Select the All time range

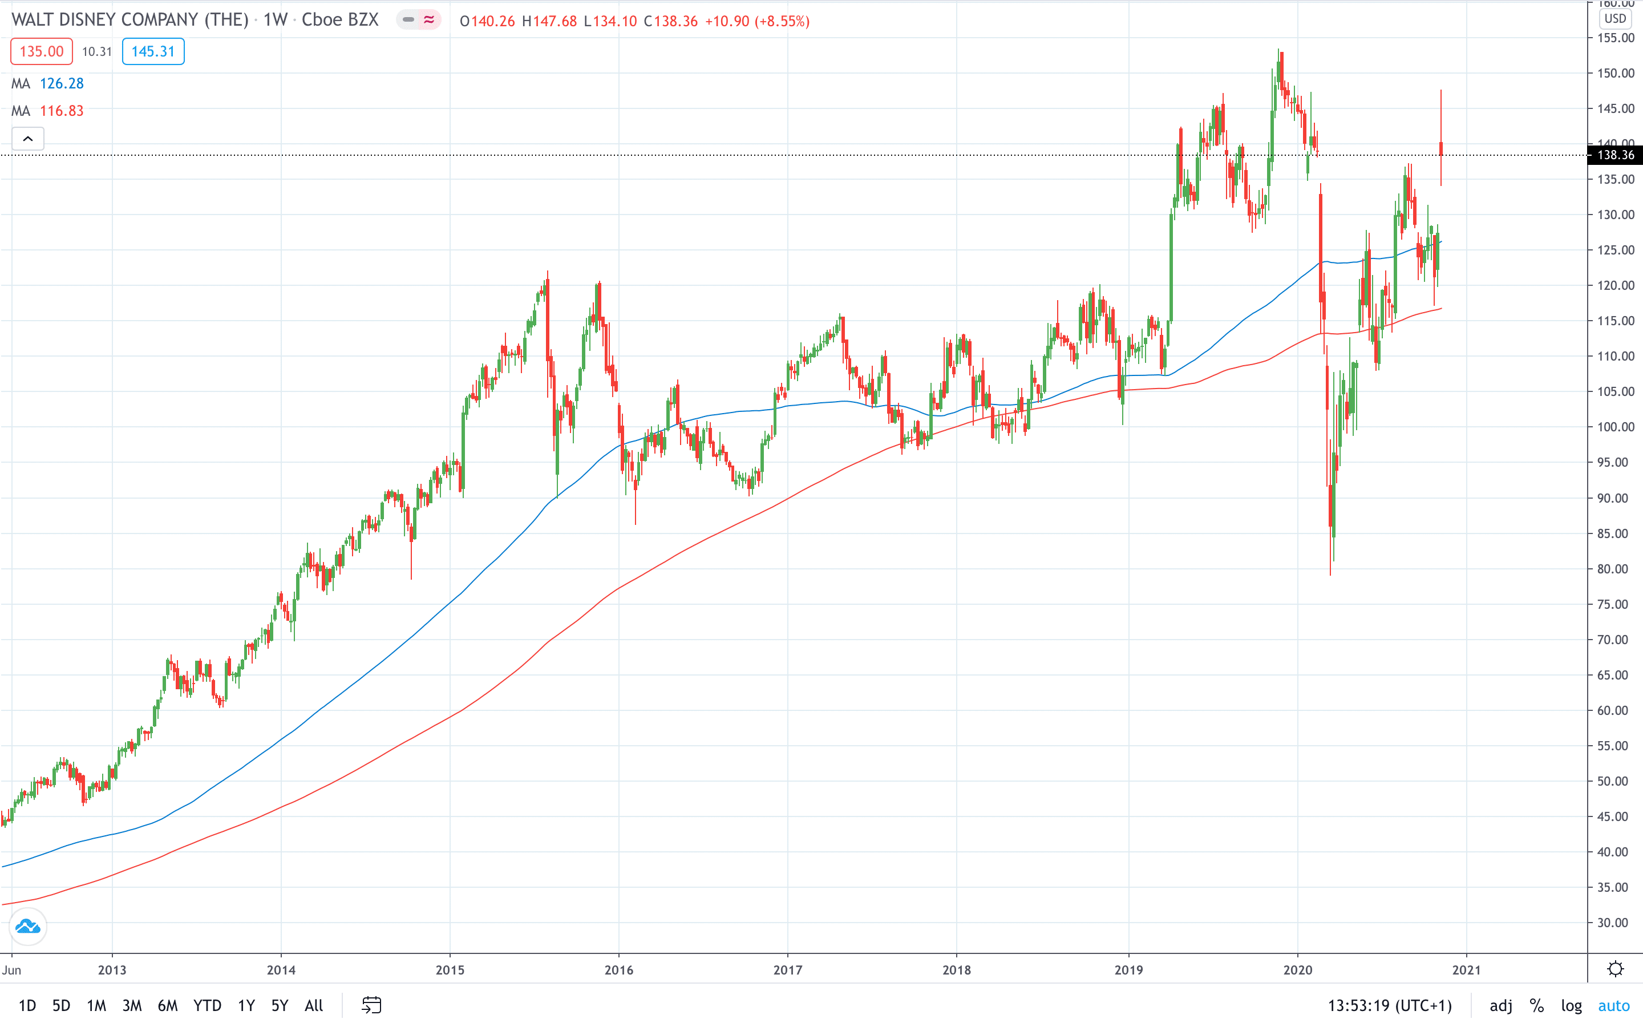[314, 1005]
